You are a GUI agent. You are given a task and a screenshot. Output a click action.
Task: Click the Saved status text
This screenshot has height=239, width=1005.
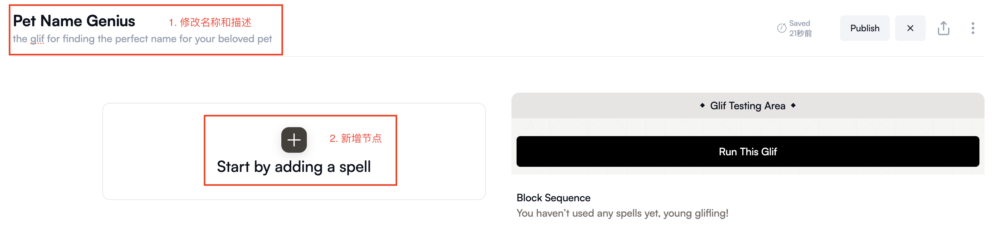[x=799, y=23]
